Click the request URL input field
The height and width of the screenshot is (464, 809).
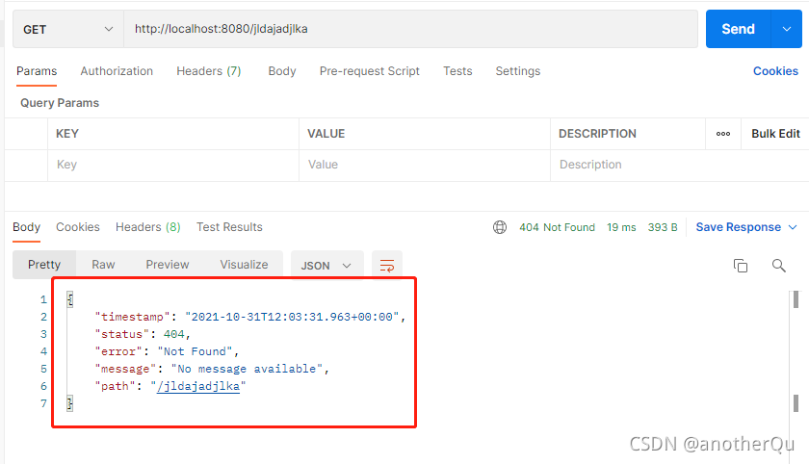(410, 29)
